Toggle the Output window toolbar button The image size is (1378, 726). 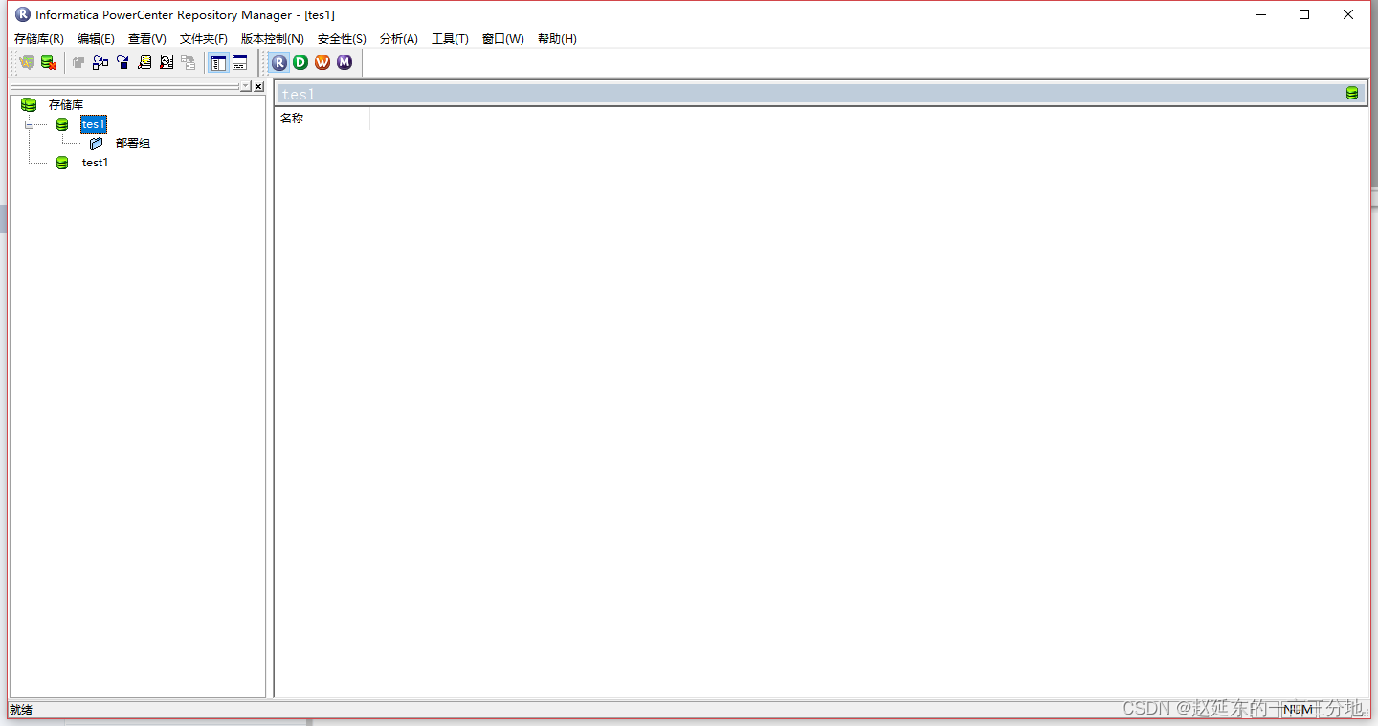[x=239, y=62]
